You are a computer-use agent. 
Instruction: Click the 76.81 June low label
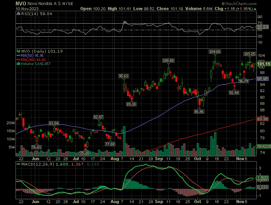click(x=36, y=147)
